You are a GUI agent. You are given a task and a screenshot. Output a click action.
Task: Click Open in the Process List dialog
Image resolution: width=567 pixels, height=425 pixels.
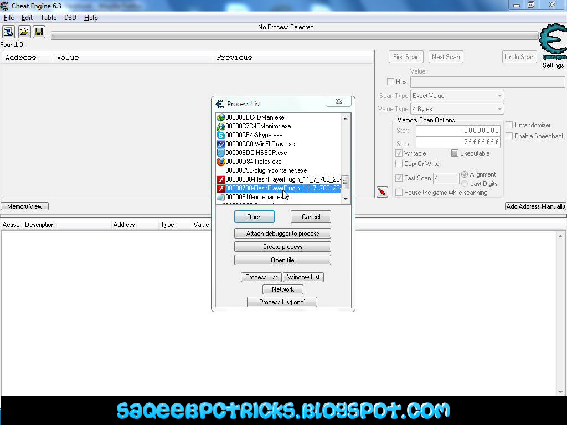tap(254, 217)
